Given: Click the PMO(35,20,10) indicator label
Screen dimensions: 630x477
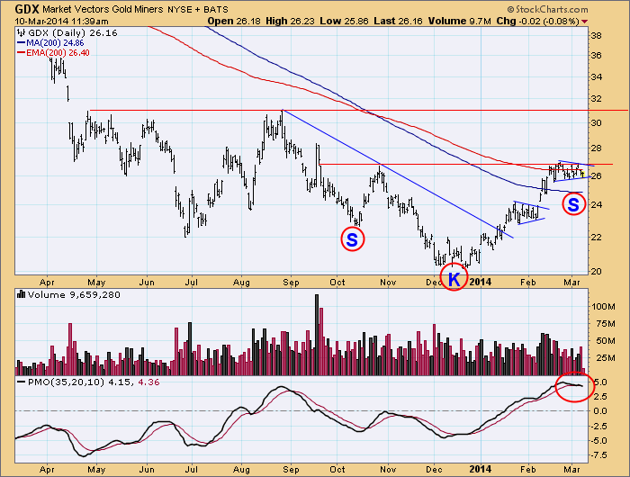Looking at the screenshot, I should click(66, 382).
